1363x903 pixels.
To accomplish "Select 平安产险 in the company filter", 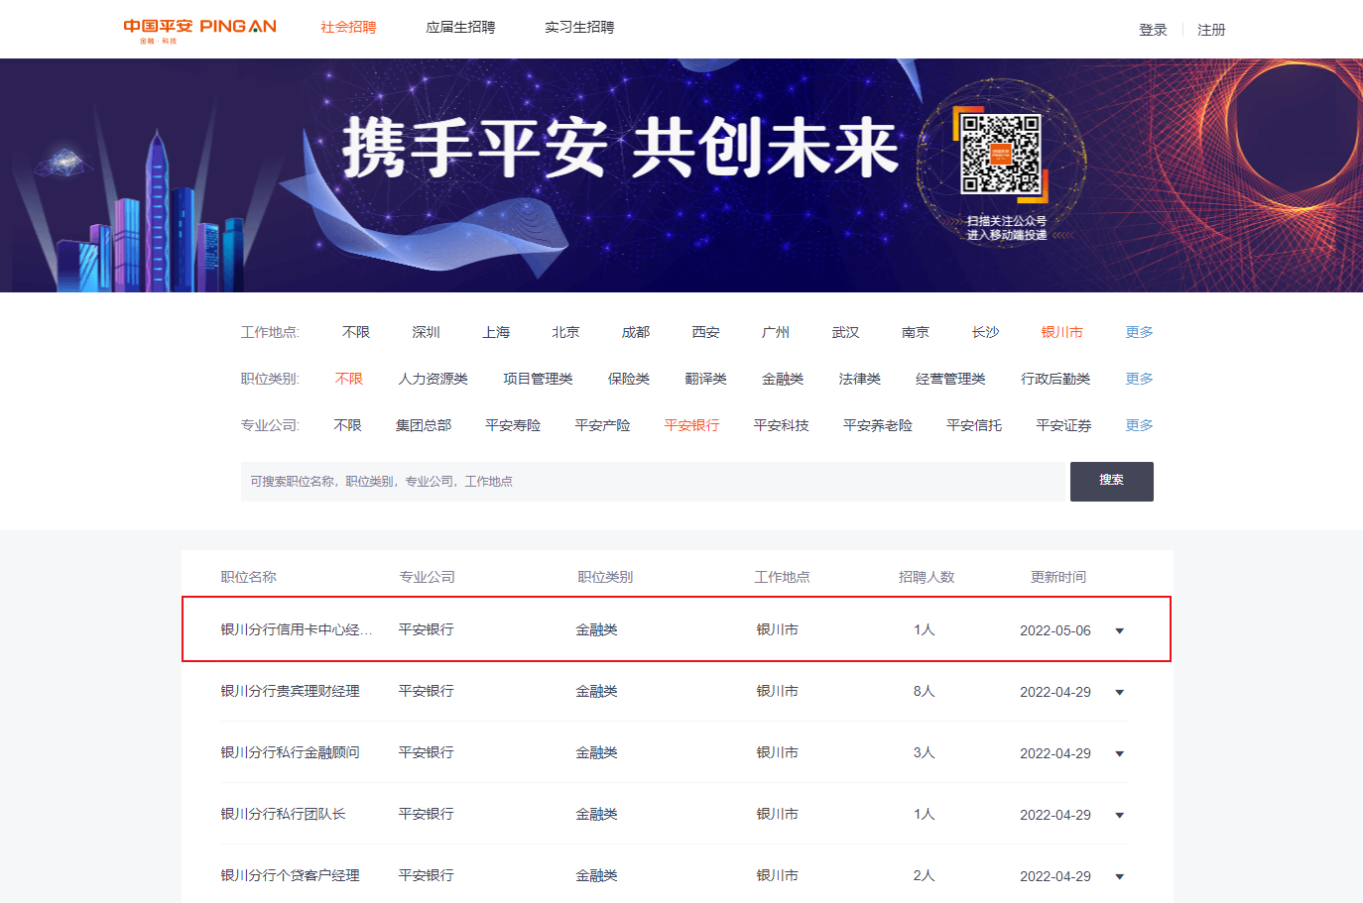I will pos(602,425).
